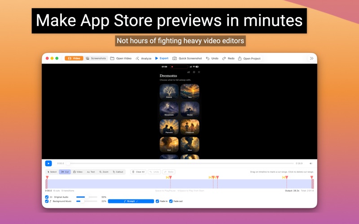Click the first yellow transition icon on timeline
This screenshot has width=359, height=224.
[x=167, y=177]
